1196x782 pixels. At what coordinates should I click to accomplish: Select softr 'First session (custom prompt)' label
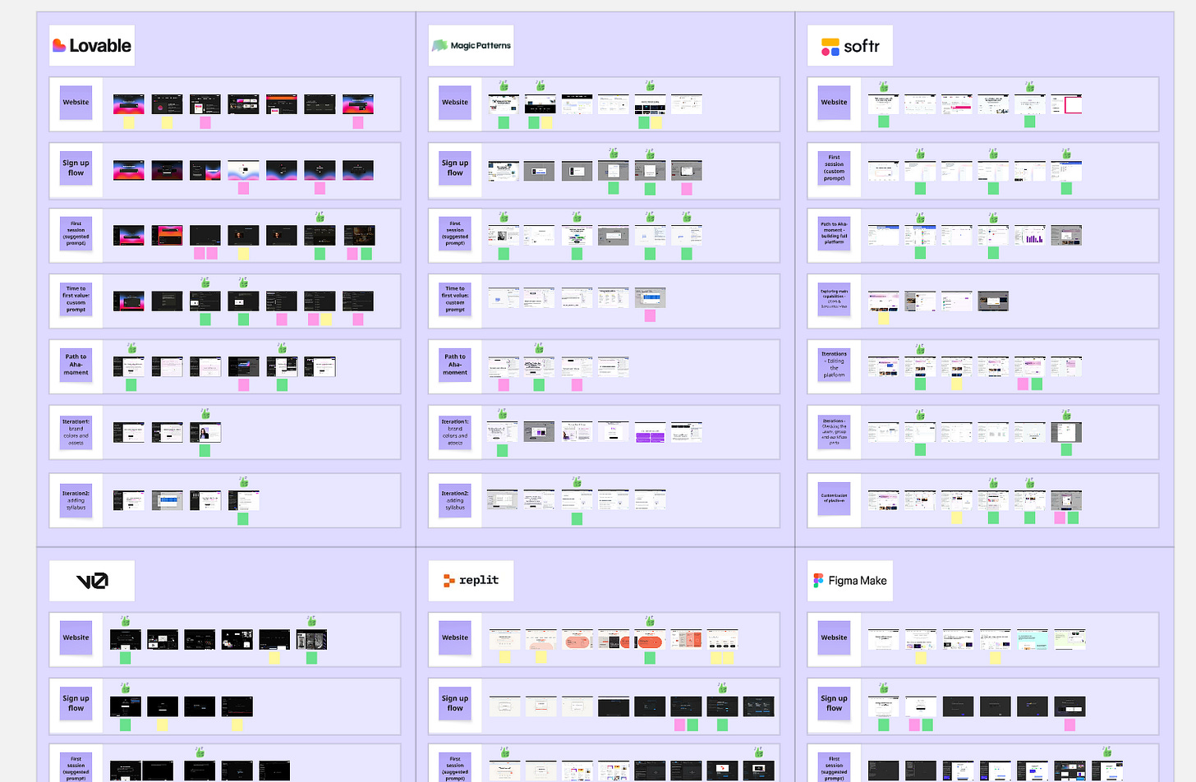[x=834, y=168]
